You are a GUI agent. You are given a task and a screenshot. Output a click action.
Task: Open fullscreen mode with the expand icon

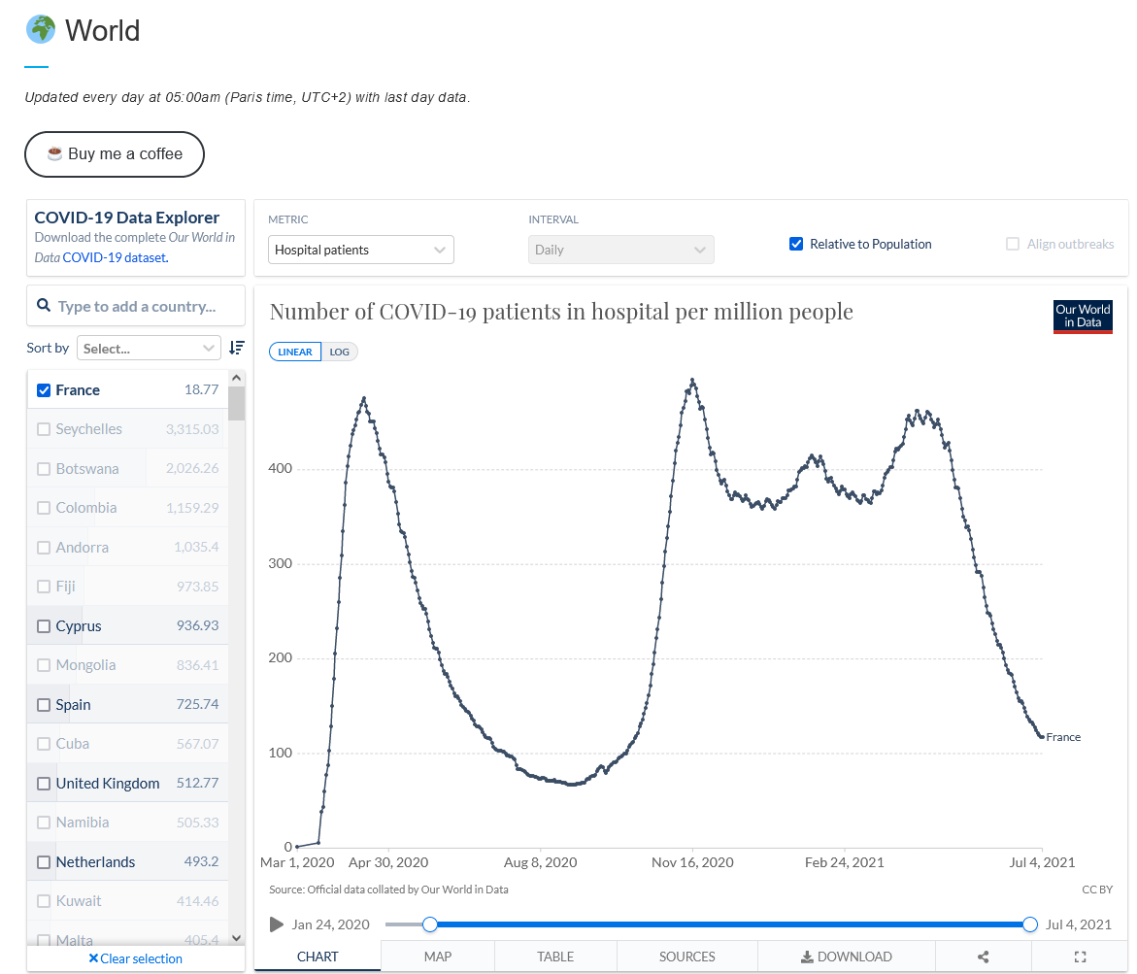(1080, 957)
